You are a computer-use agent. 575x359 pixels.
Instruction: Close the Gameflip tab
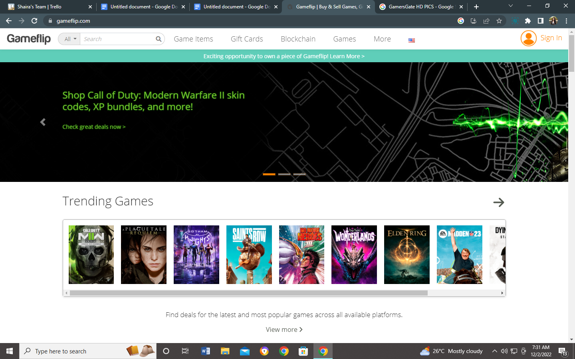click(x=369, y=7)
